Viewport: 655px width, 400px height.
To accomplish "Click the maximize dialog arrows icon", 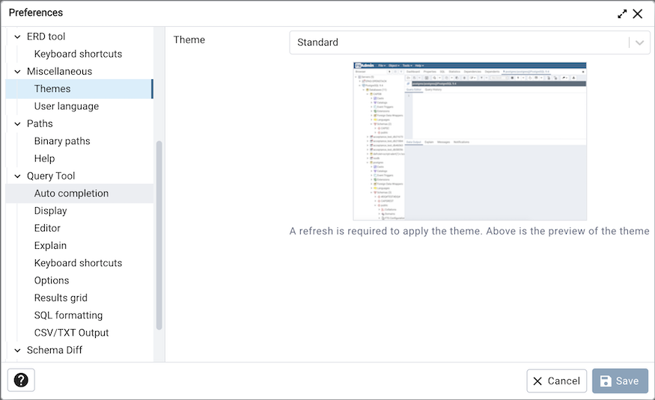I will [x=622, y=13].
